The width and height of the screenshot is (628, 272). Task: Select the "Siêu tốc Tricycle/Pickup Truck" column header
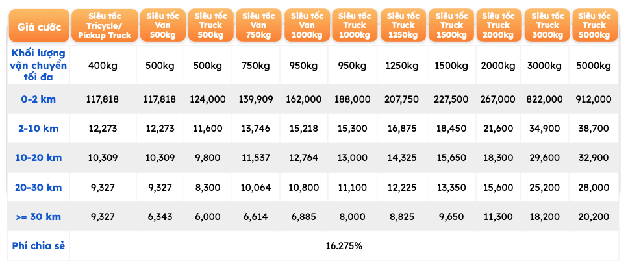(x=104, y=25)
